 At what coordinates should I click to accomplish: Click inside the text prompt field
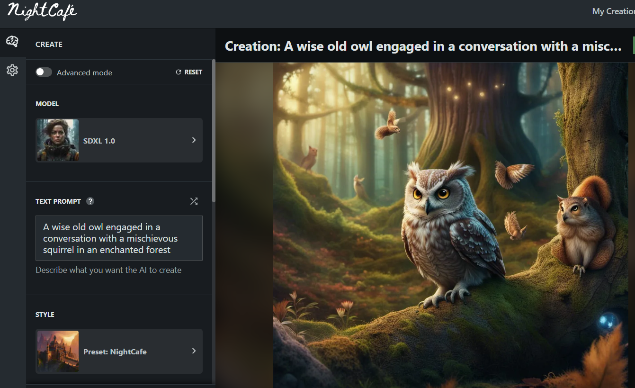click(x=119, y=238)
